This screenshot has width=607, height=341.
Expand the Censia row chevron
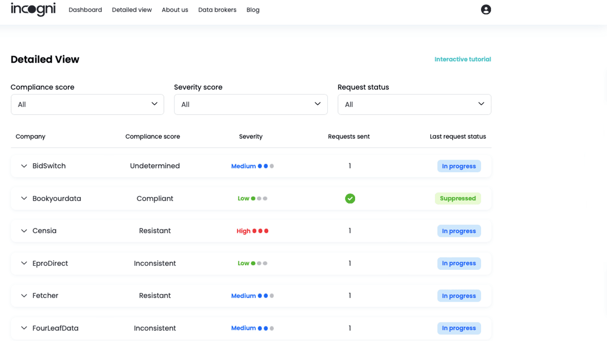24,231
